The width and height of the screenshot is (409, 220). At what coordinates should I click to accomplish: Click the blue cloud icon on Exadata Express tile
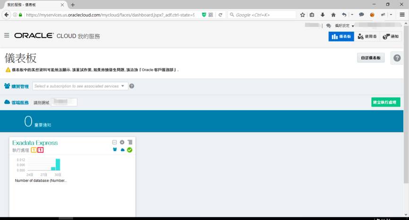click(123, 150)
